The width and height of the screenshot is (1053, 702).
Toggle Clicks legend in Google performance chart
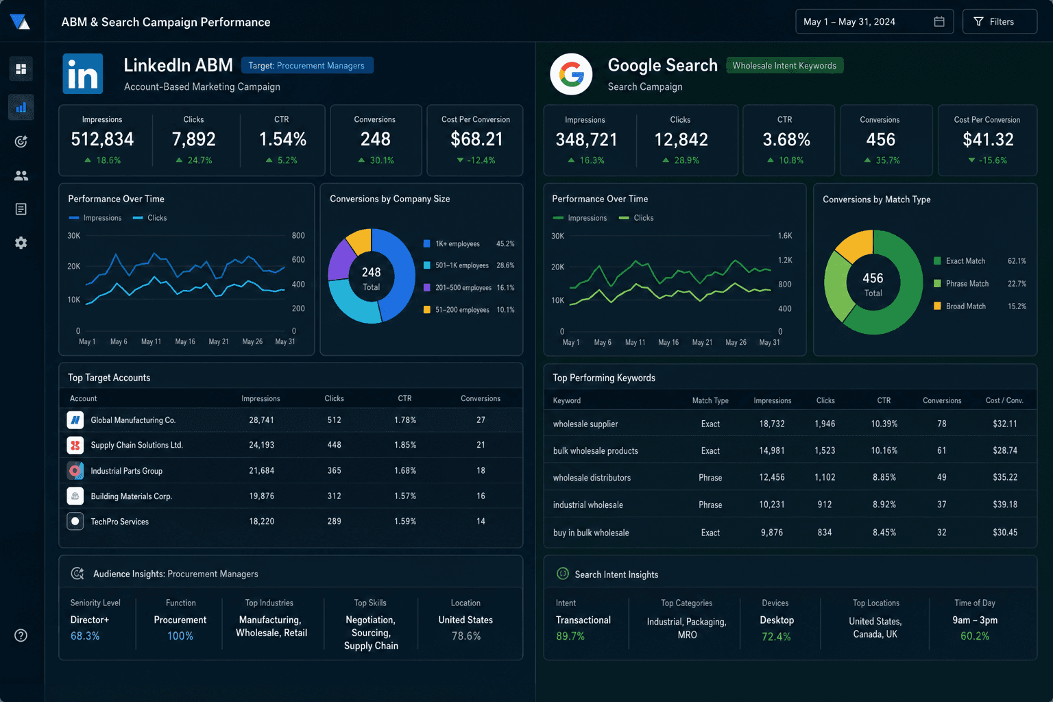point(636,218)
